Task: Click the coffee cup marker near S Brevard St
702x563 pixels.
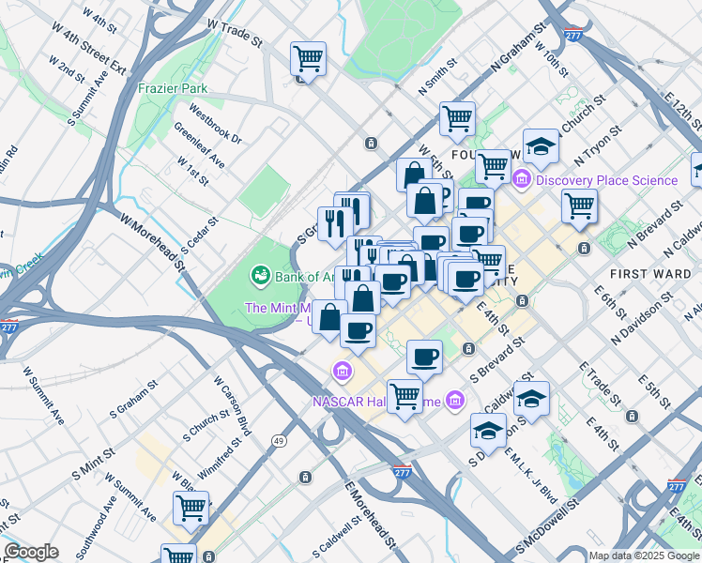Action: click(424, 359)
